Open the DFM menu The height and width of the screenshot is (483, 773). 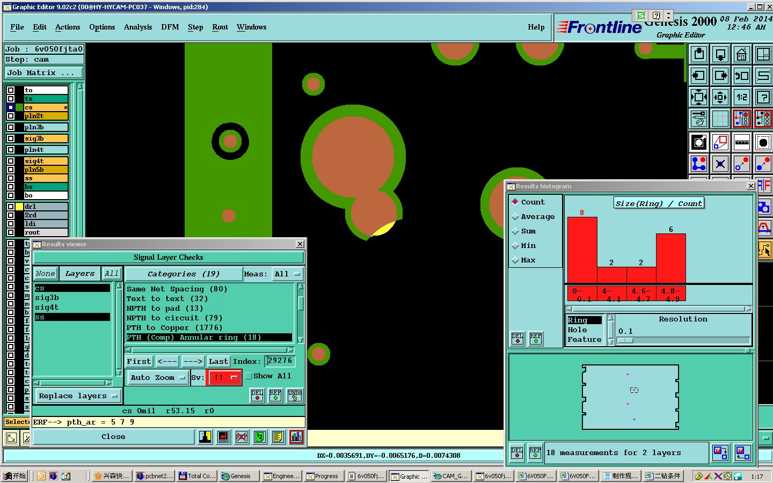pos(170,27)
